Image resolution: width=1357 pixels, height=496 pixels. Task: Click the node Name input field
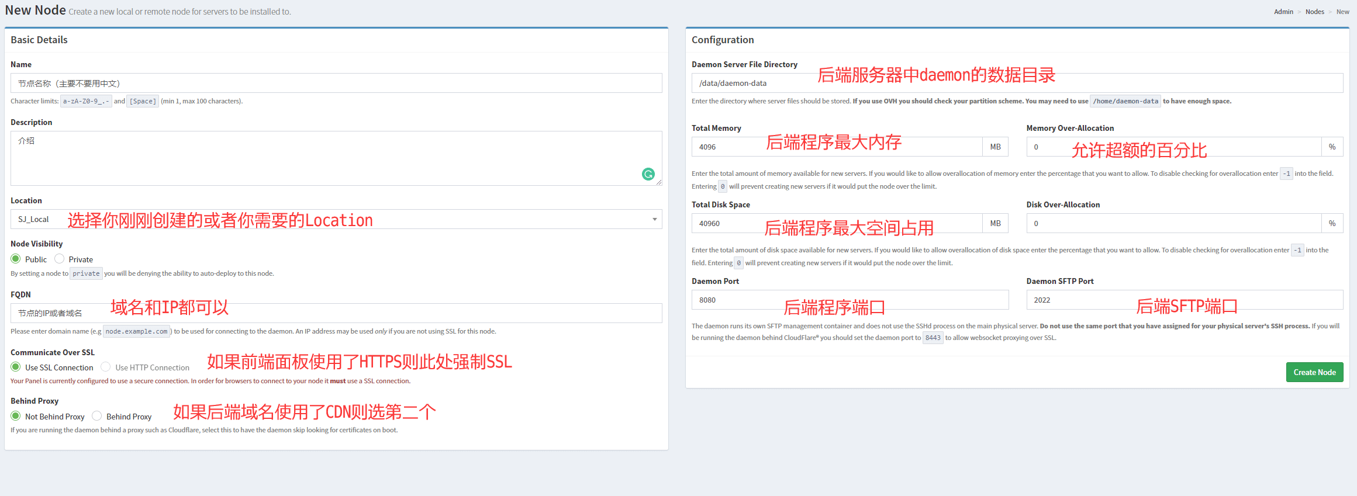pyautogui.click(x=336, y=84)
